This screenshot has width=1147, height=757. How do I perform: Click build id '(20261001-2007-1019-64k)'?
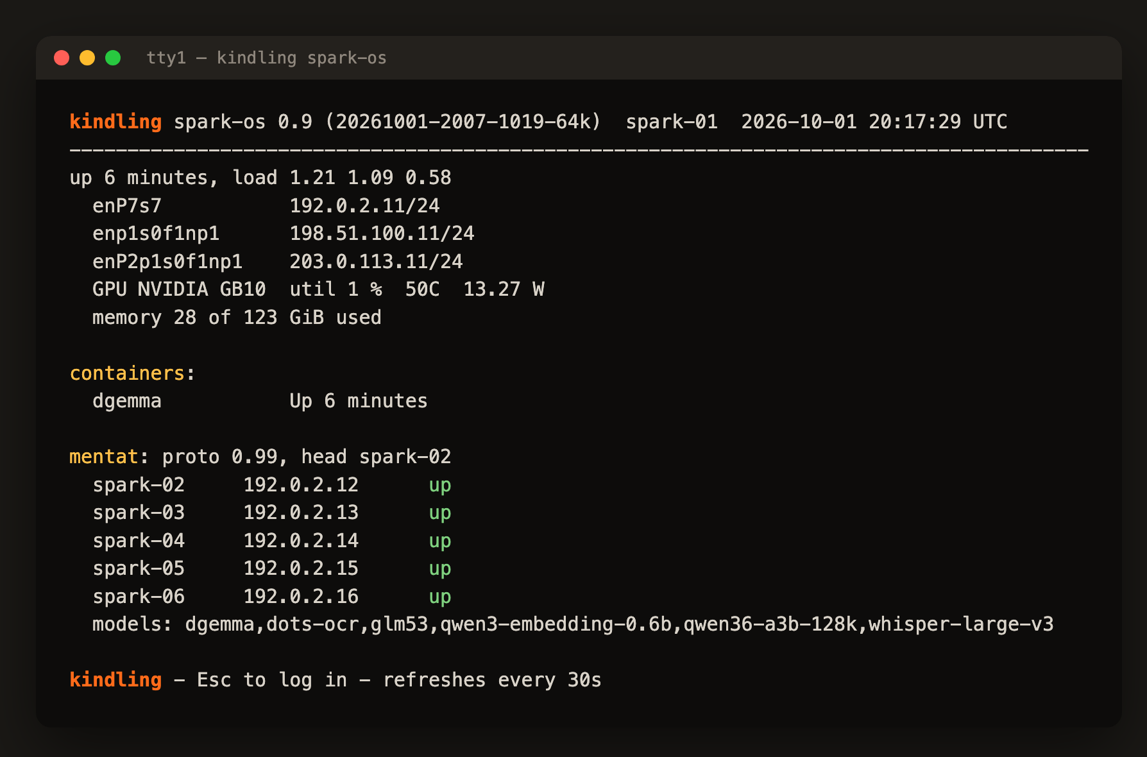pyautogui.click(x=463, y=121)
